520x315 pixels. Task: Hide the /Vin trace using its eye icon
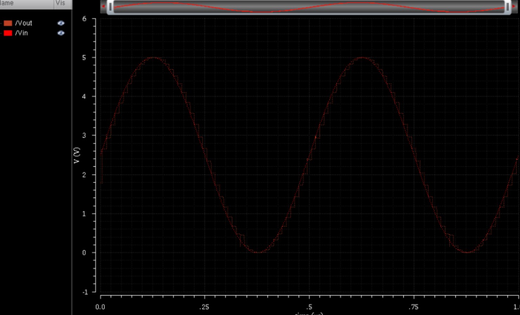point(61,33)
